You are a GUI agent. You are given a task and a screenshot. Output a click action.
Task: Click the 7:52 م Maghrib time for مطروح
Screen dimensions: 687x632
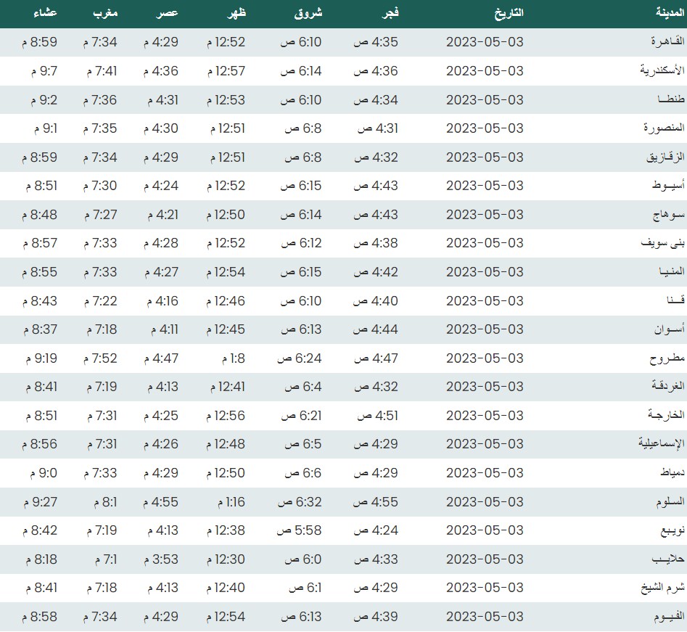tap(101, 358)
